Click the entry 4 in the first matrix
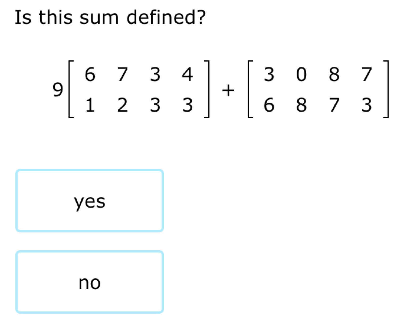397x321 pixels. coord(187,74)
